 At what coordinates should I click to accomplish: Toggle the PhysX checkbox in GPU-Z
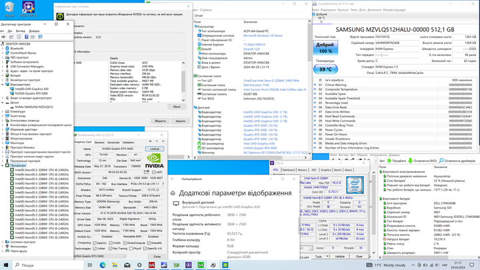point(131,249)
